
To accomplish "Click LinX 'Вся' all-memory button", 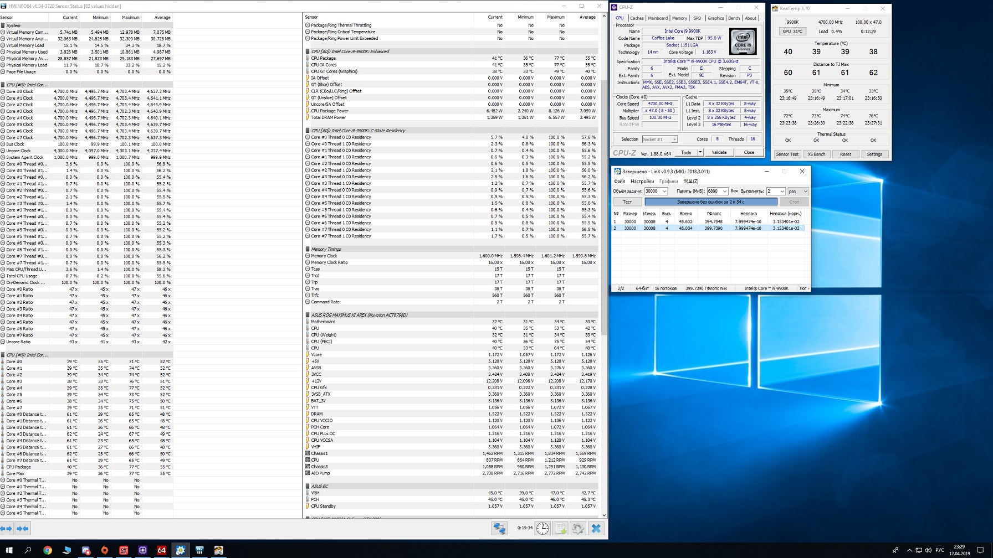I will (x=734, y=192).
